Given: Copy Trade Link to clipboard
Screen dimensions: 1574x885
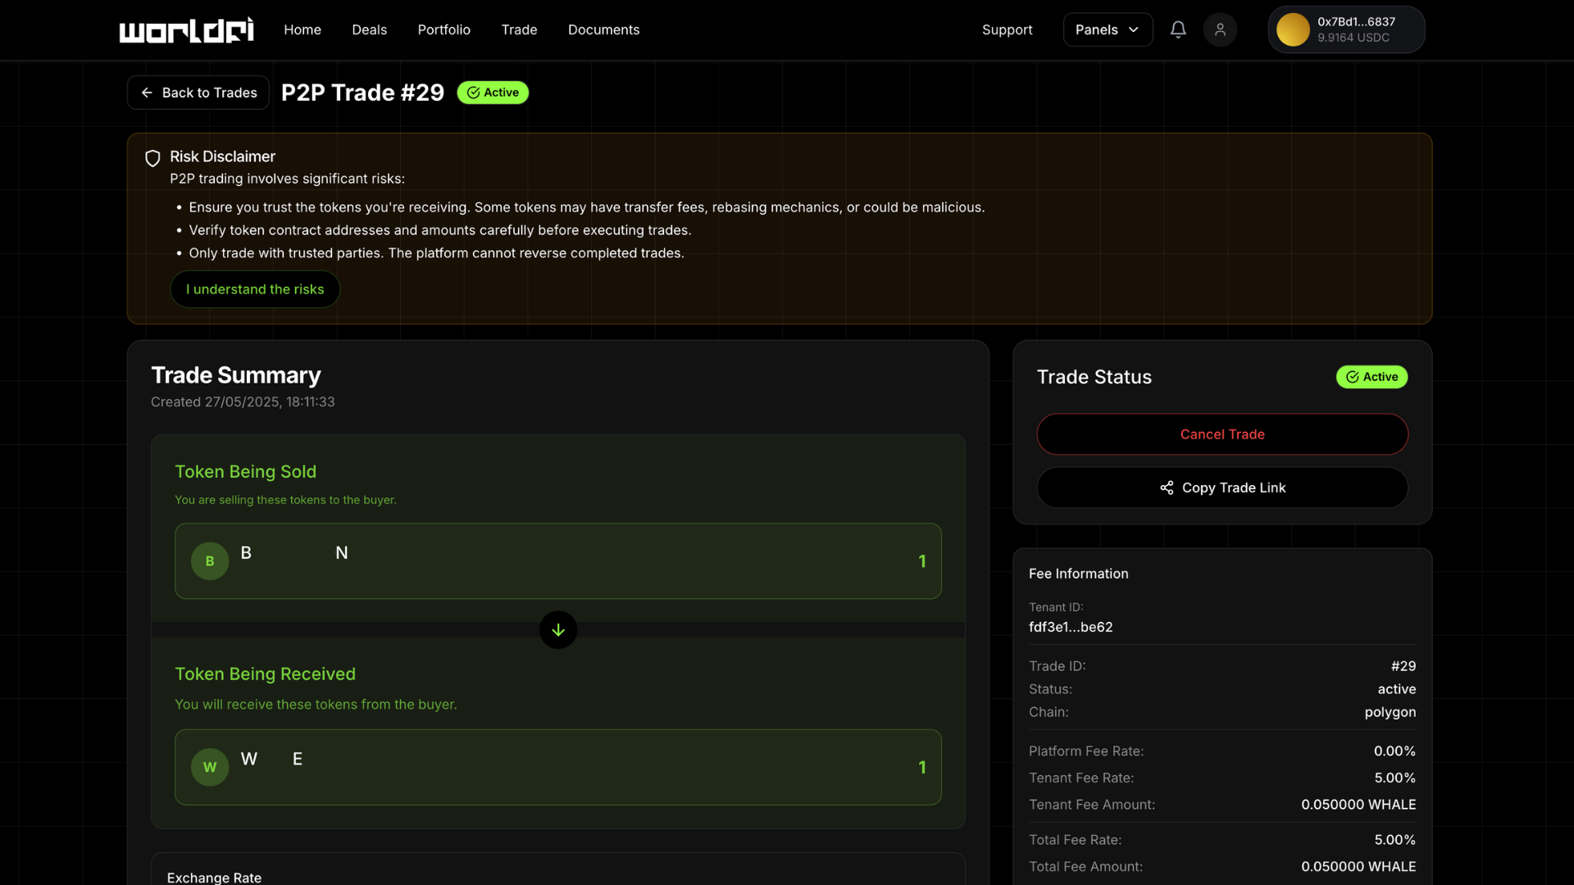Looking at the screenshot, I should click(x=1222, y=488).
